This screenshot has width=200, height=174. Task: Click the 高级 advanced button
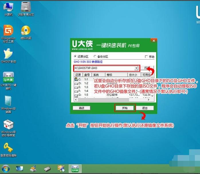(81, 108)
